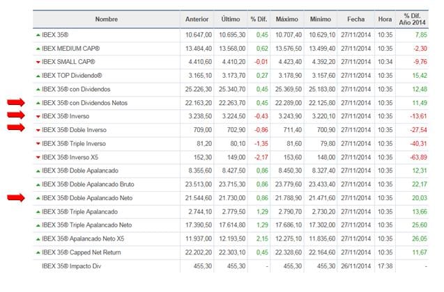This screenshot has height=292, width=444.
Task: Click the red down arrow beside IBEX SMALL CAP®
Action: click(x=38, y=62)
